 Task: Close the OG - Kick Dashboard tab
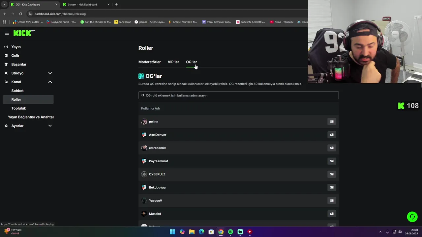tap(56, 5)
